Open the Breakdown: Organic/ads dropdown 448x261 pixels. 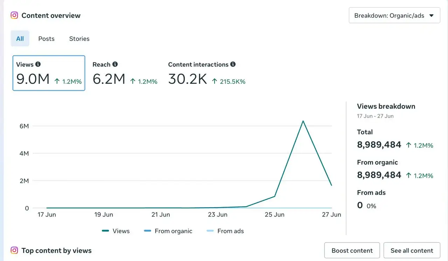394,15
